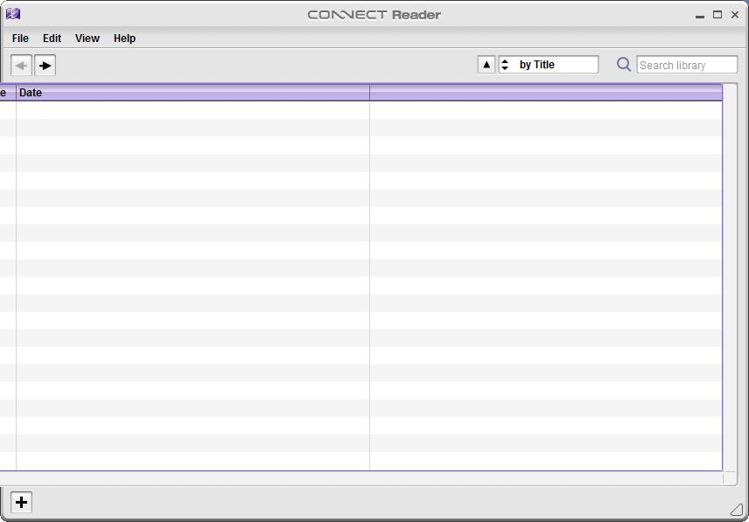
Task: Click the window resize grip icon
Action: pyautogui.click(x=737, y=510)
